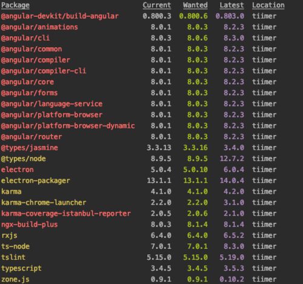Click the @types/jasmine package entry

pyautogui.click(x=30, y=148)
